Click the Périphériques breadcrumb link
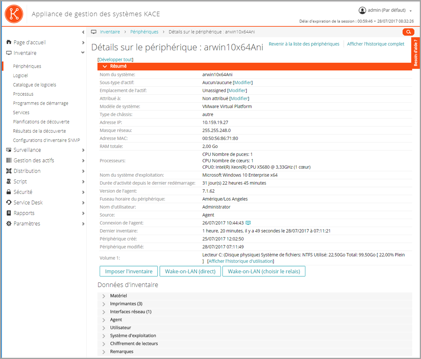Screen dimensions: 421x359 click(144, 32)
